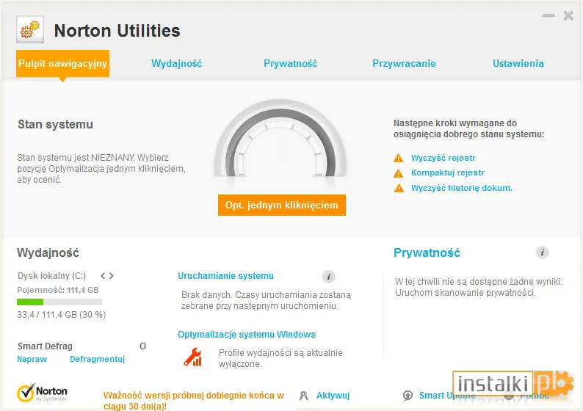The width and height of the screenshot is (583, 411).
Task: Show next disk with right arrow
Action: click(x=111, y=276)
